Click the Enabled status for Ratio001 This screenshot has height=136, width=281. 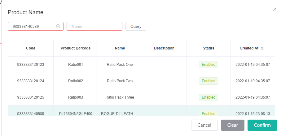[x=208, y=65]
